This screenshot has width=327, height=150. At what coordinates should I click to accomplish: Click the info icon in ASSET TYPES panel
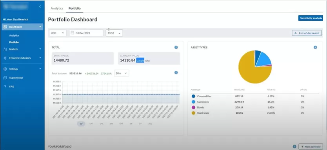tap(315, 47)
